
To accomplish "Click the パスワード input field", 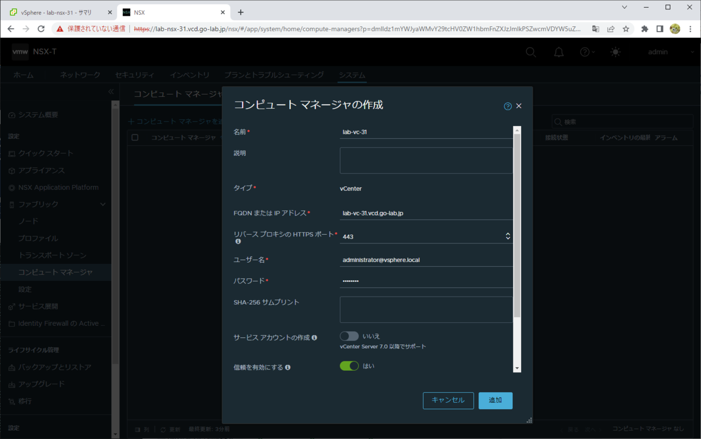I will (x=426, y=281).
